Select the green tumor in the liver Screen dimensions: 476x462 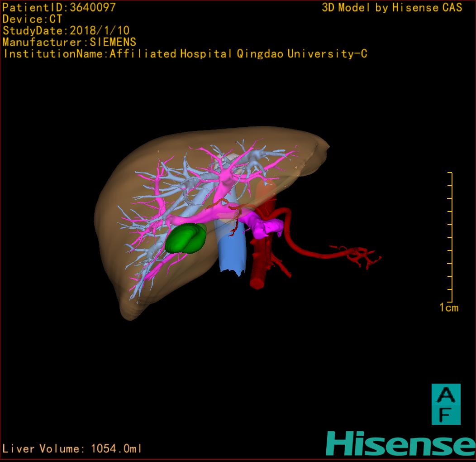[x=186, y=238]
